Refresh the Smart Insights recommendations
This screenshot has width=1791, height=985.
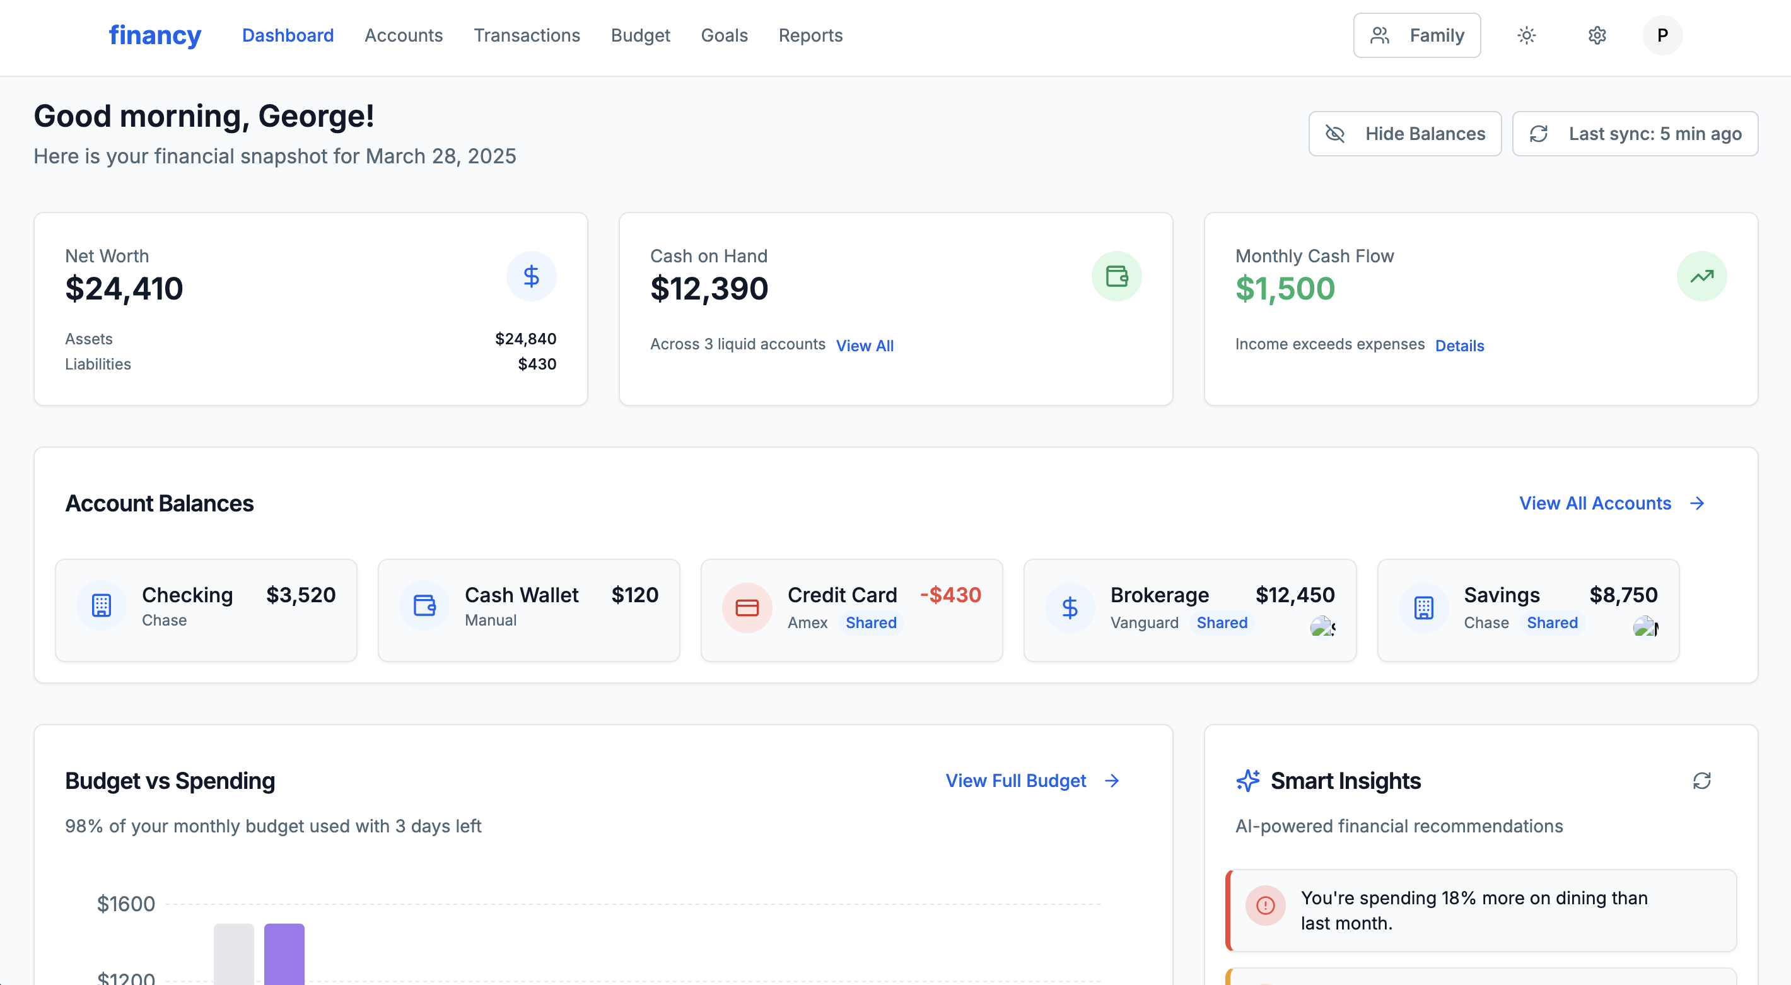point(1702,781)
